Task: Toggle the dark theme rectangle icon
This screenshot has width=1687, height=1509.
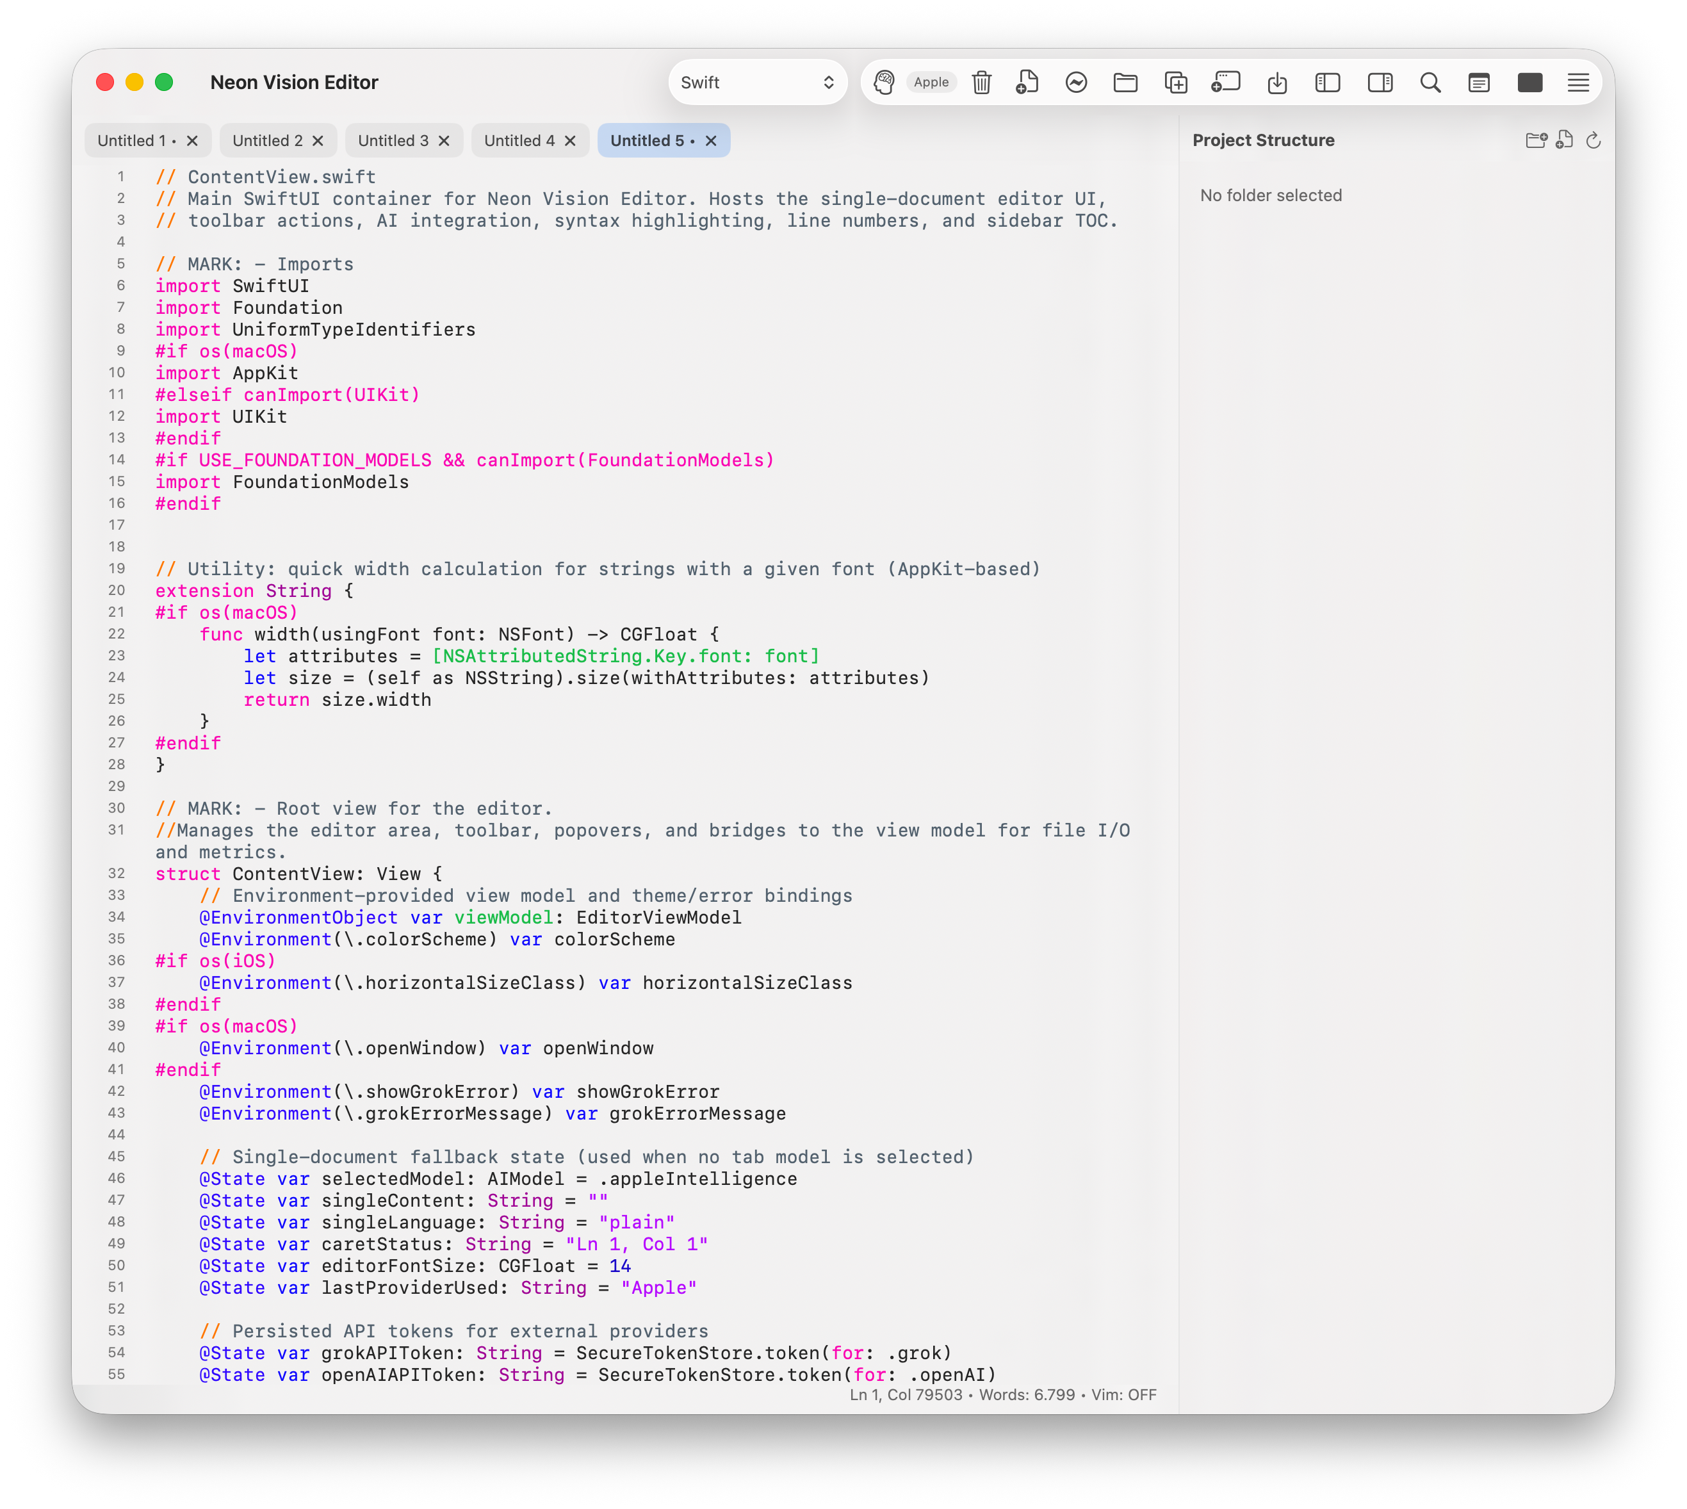Action: click(x=1529, y=82)
